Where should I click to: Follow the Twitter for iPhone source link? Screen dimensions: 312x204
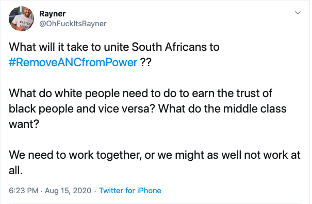(x=130, y=191)
